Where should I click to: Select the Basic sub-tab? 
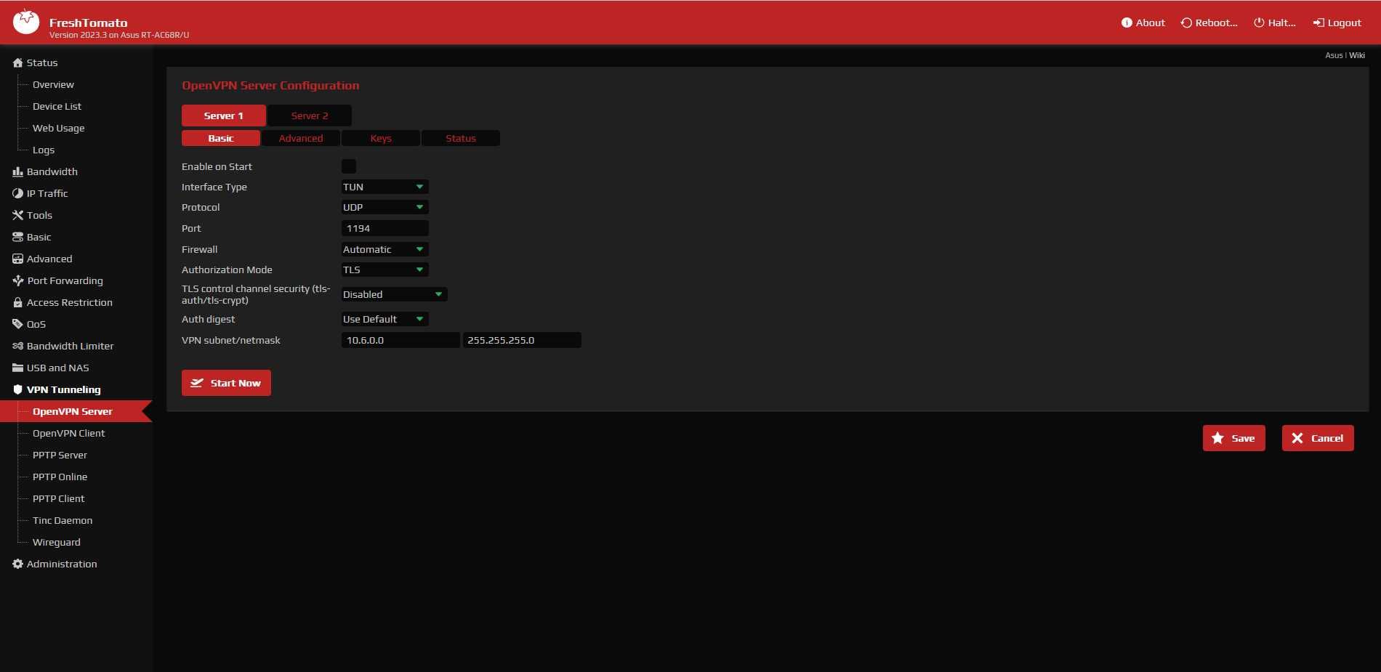pos(221,138)
